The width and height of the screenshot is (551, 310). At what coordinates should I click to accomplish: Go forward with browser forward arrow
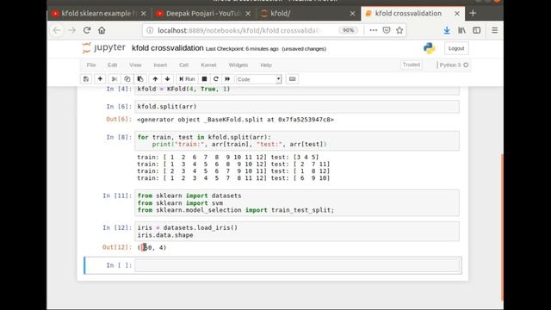pos(72,31)
